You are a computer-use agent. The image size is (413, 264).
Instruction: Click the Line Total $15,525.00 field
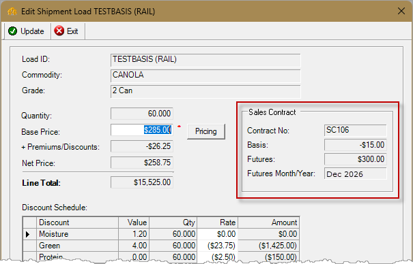[142, 182]
